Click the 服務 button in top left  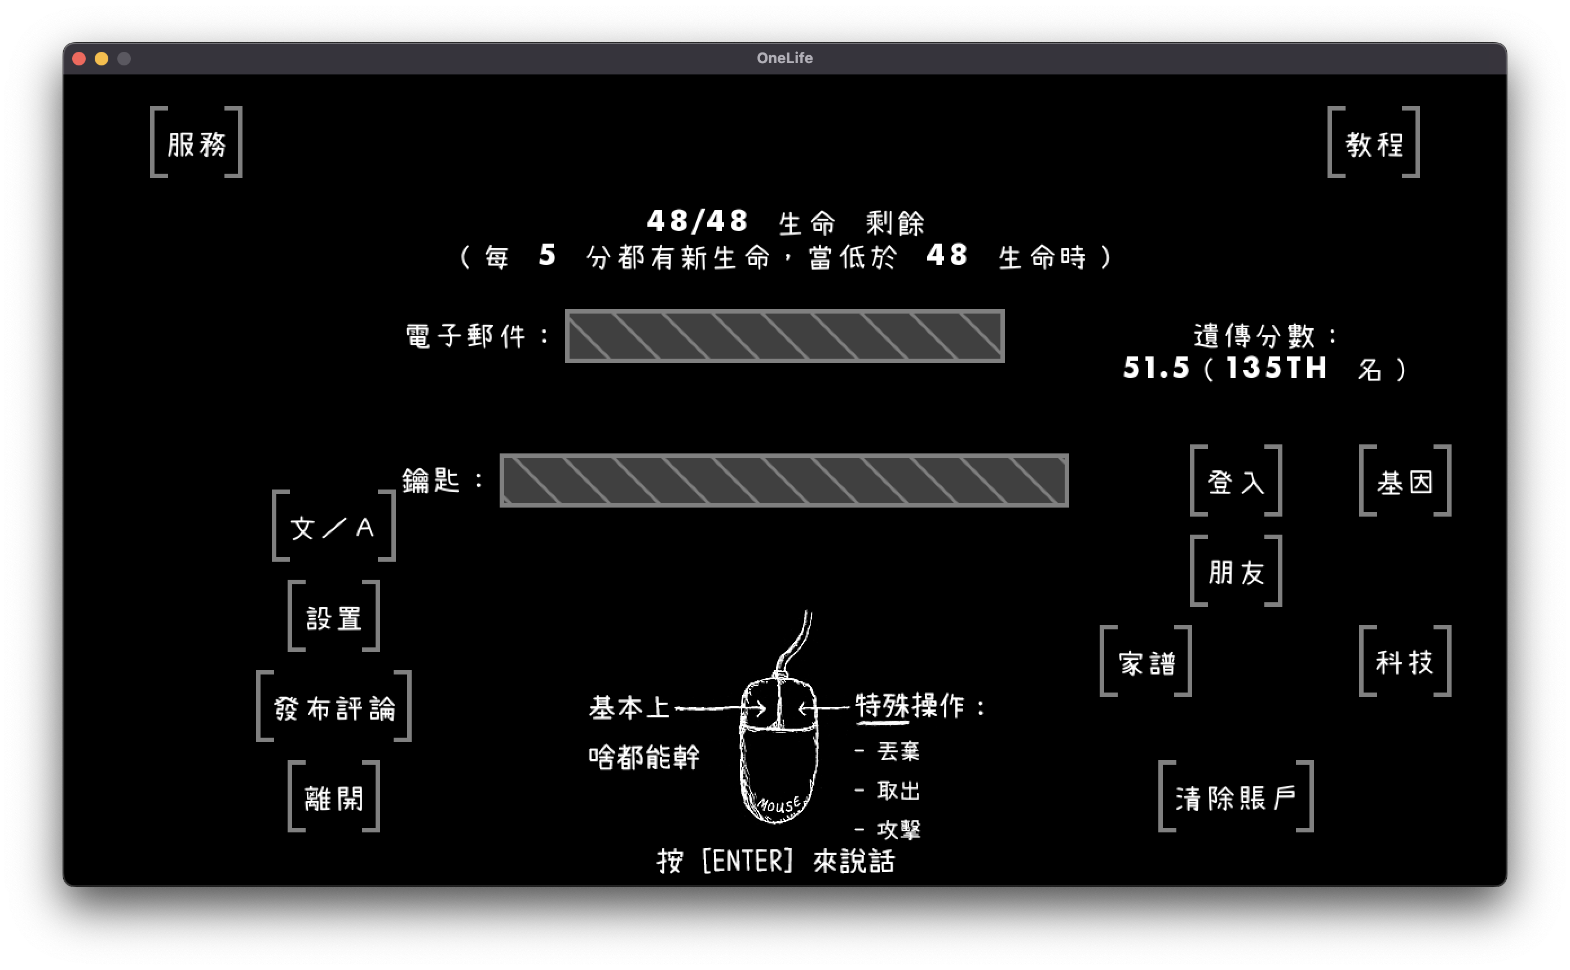point(196,142)
